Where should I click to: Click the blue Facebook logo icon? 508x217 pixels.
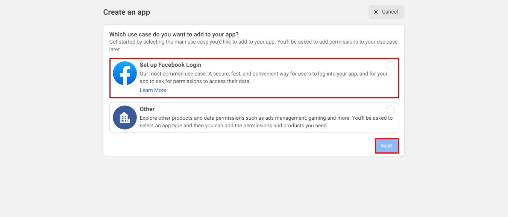tap(125, 73)
